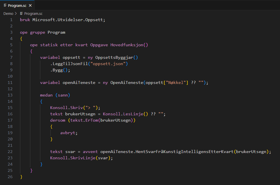Click the "oppsett.json" string literal

(108, 64)
